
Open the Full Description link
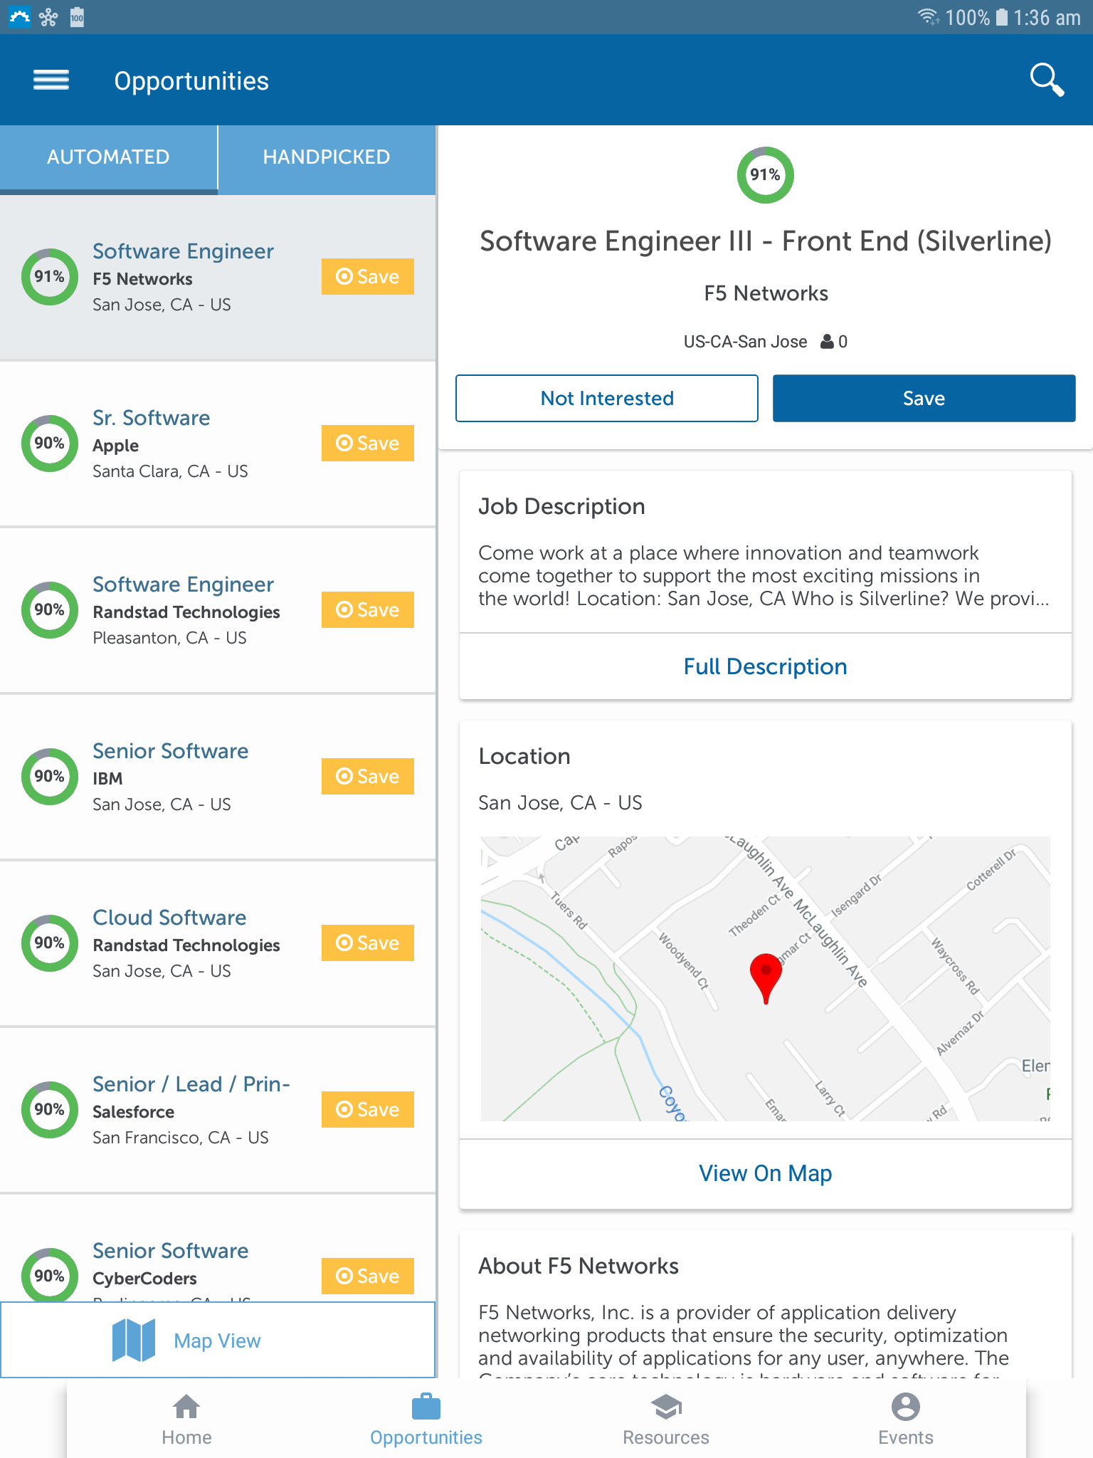765,666
